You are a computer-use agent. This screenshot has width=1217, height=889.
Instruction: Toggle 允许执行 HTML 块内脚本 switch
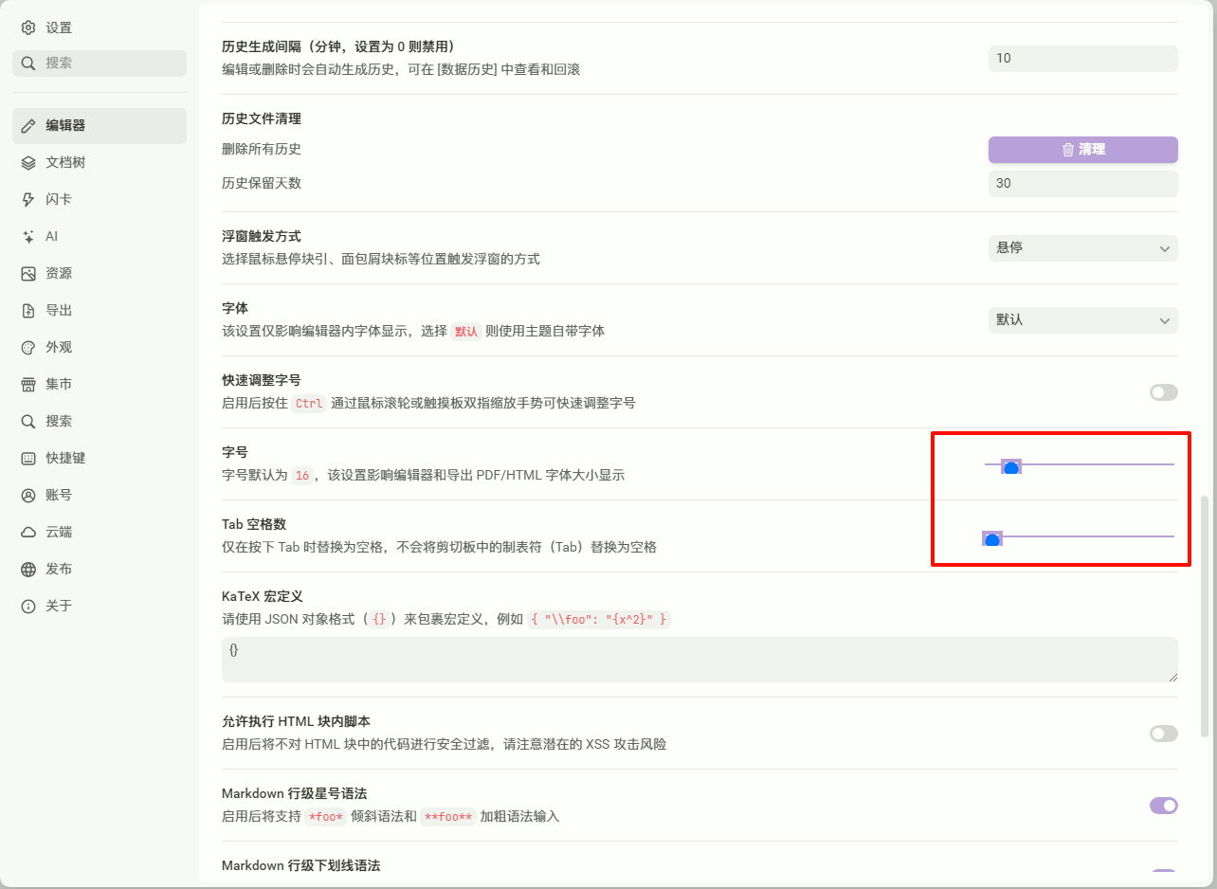coord(1163,734)
